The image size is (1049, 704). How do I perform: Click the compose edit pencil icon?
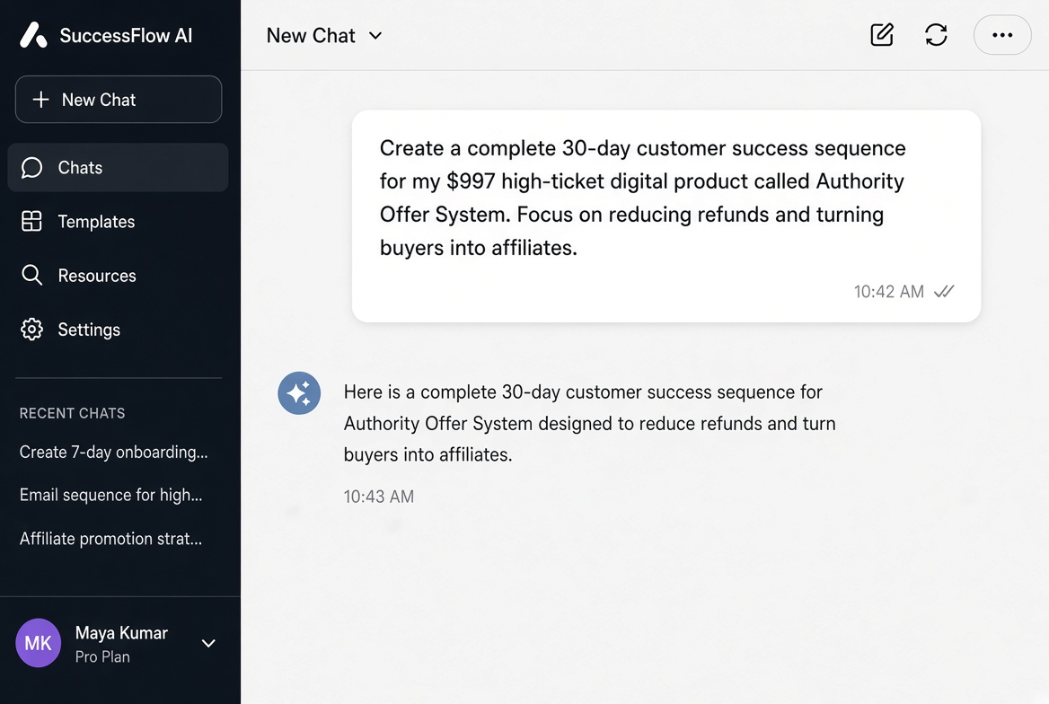[x=882, y=35]
